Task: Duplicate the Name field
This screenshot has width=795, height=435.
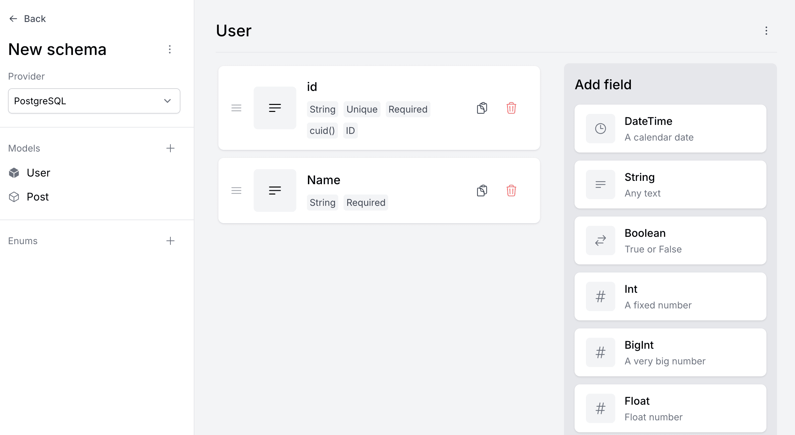Action: point(482,191)
